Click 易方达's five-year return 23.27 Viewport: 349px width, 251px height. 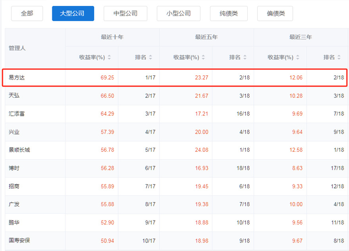tap(201, 77)
